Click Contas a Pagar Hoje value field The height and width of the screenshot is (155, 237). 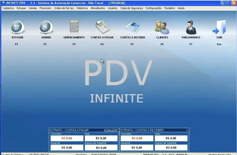[x=101, y=138]
